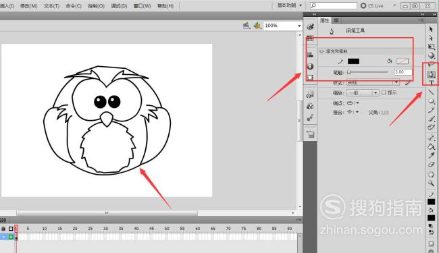Open the 修改(M) menu
Screen dimensions: 439x253
pyautogui.click(x=29, y=6)
